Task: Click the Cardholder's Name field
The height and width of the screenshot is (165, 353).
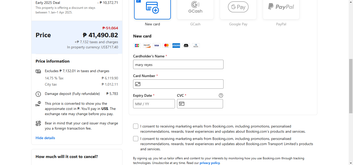Action: 178,64
